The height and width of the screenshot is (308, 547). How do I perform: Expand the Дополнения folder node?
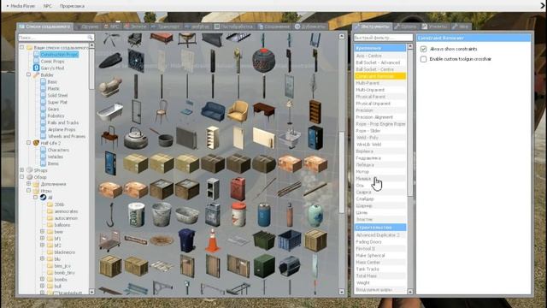pyautogui.click(x=28, y=184)
